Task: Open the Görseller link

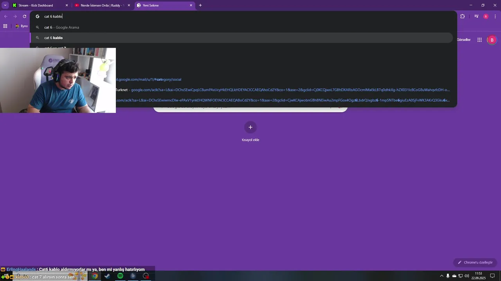Action: pos(463,40)
